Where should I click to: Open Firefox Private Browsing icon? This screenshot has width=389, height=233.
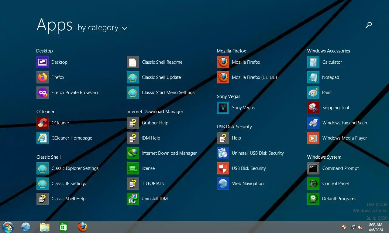coord(43,93)
